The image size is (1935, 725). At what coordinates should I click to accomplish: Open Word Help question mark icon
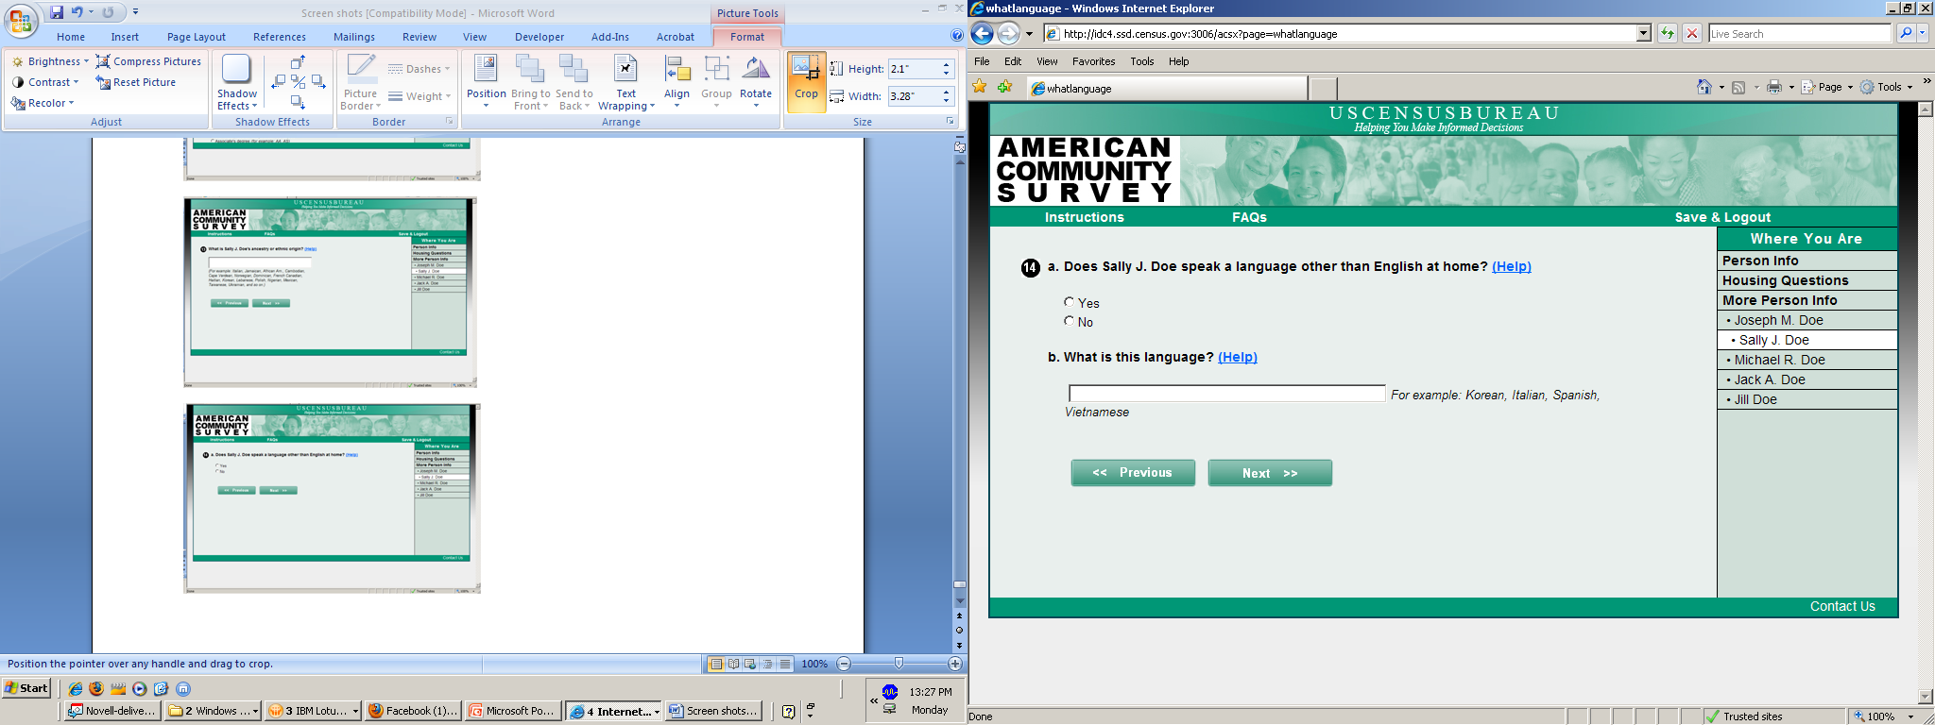tap(957, 36)
